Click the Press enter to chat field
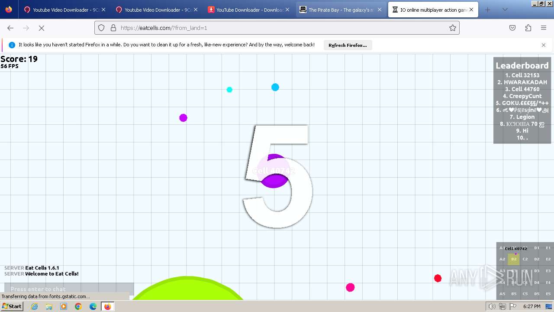 tap(69, 289)
